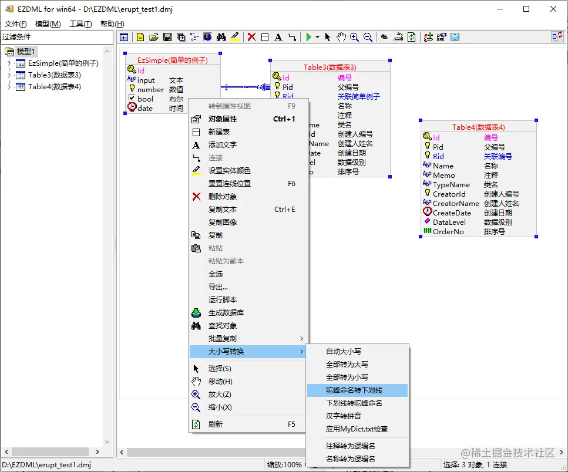Click the save floppy disk icon
The height and width of the screenshot is (472, 568).
[x=167, y=37]
